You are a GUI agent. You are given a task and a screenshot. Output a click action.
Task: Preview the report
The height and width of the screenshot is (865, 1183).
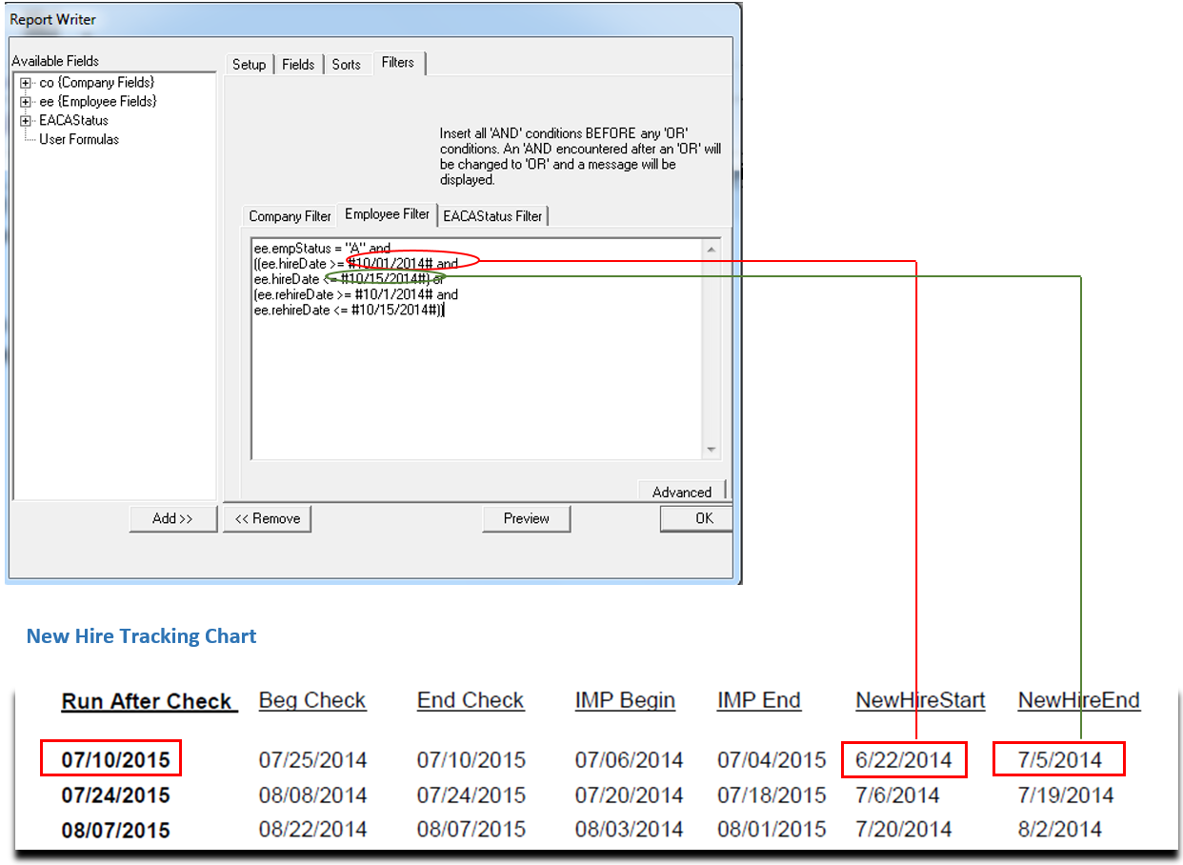click(526, 518)
